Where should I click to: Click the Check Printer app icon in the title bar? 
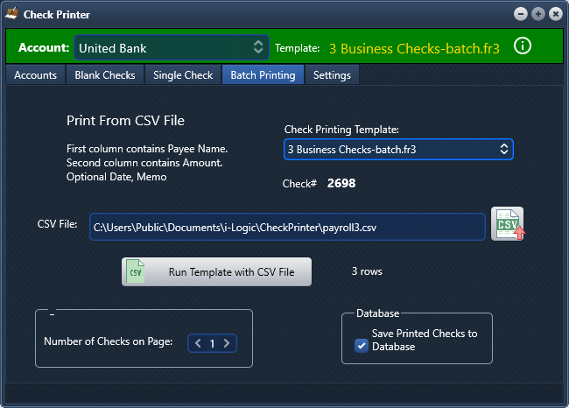pyautogui.click(x=11, y=13)
